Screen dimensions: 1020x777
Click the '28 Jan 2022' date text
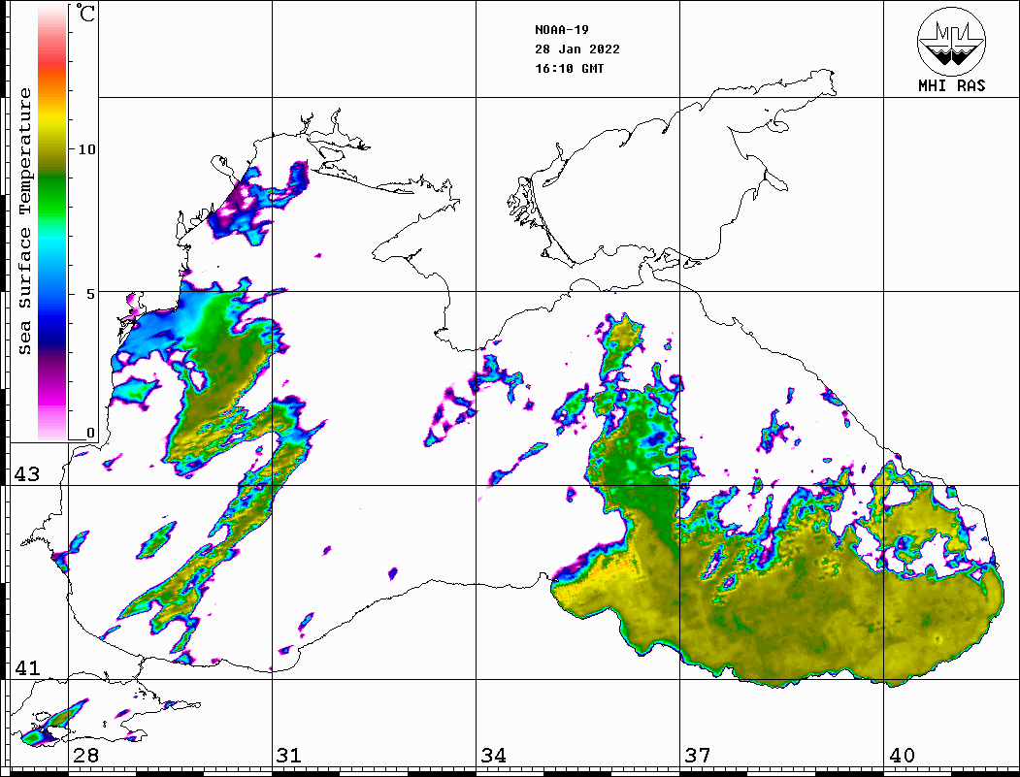click(x=577, y=49)
